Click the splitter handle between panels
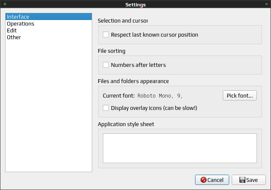Viewport: 271px width, 190px height. (x=93, y=93)
